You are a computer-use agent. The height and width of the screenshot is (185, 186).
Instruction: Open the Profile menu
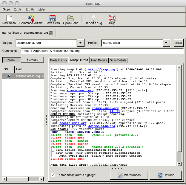tap(30, 9)
